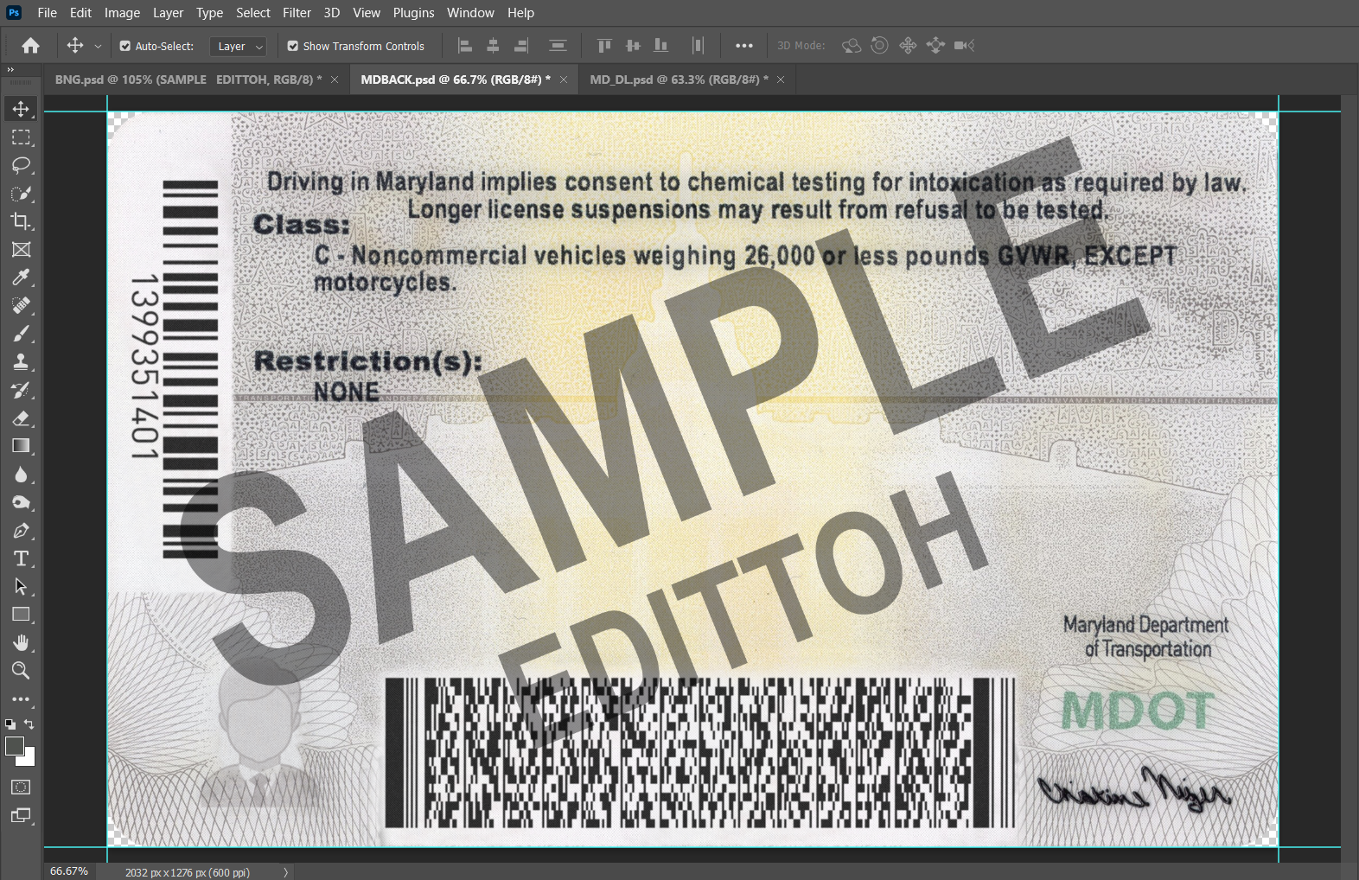1359x880 pixels.
Task: Close the MDBACK.psd tab
Action: point(564,80)
